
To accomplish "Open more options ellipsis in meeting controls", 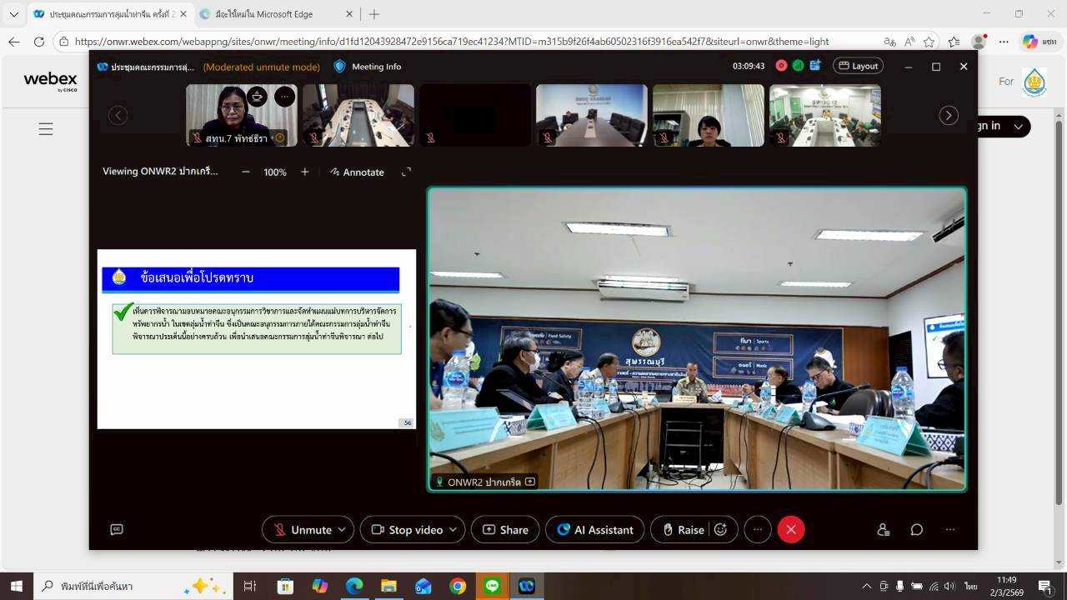I will tap(757, 530).
